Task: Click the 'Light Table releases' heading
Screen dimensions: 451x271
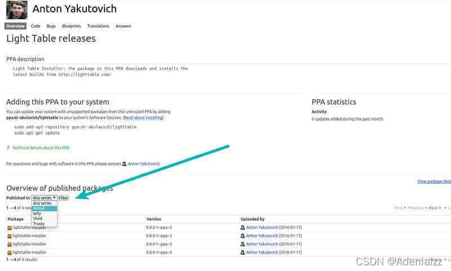Action: click(51, 38)
